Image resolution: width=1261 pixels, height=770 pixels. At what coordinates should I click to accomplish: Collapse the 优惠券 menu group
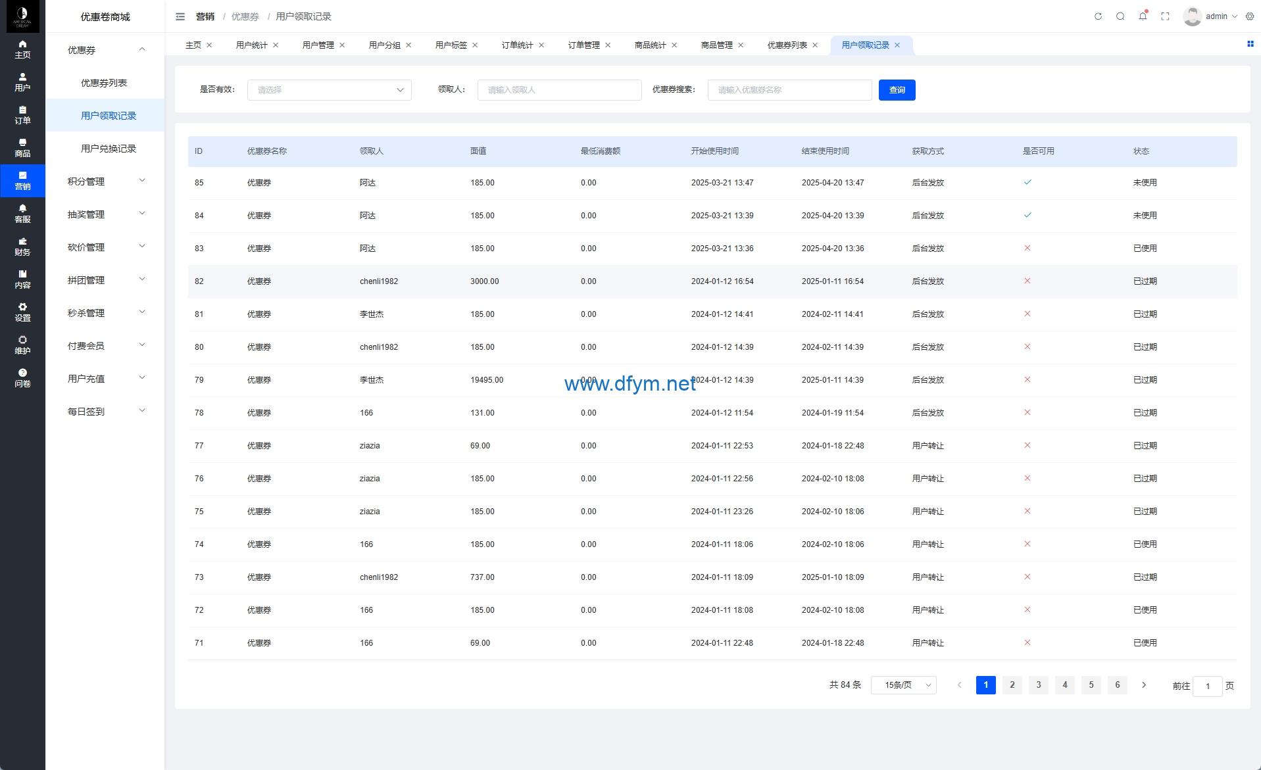pos(105,50)
